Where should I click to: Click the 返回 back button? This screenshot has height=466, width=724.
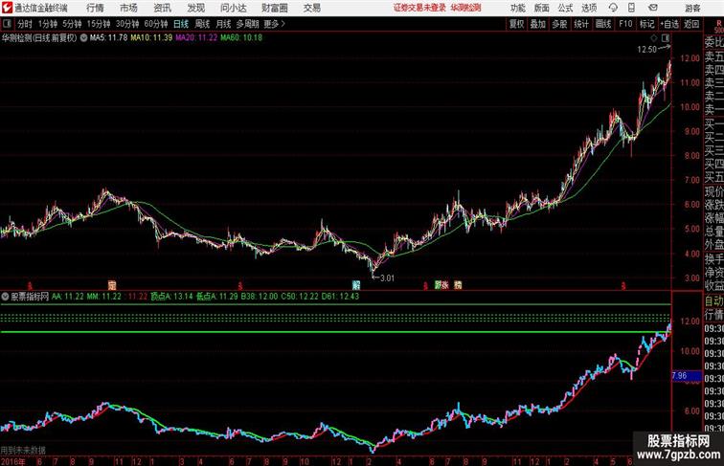pos(691,24)
